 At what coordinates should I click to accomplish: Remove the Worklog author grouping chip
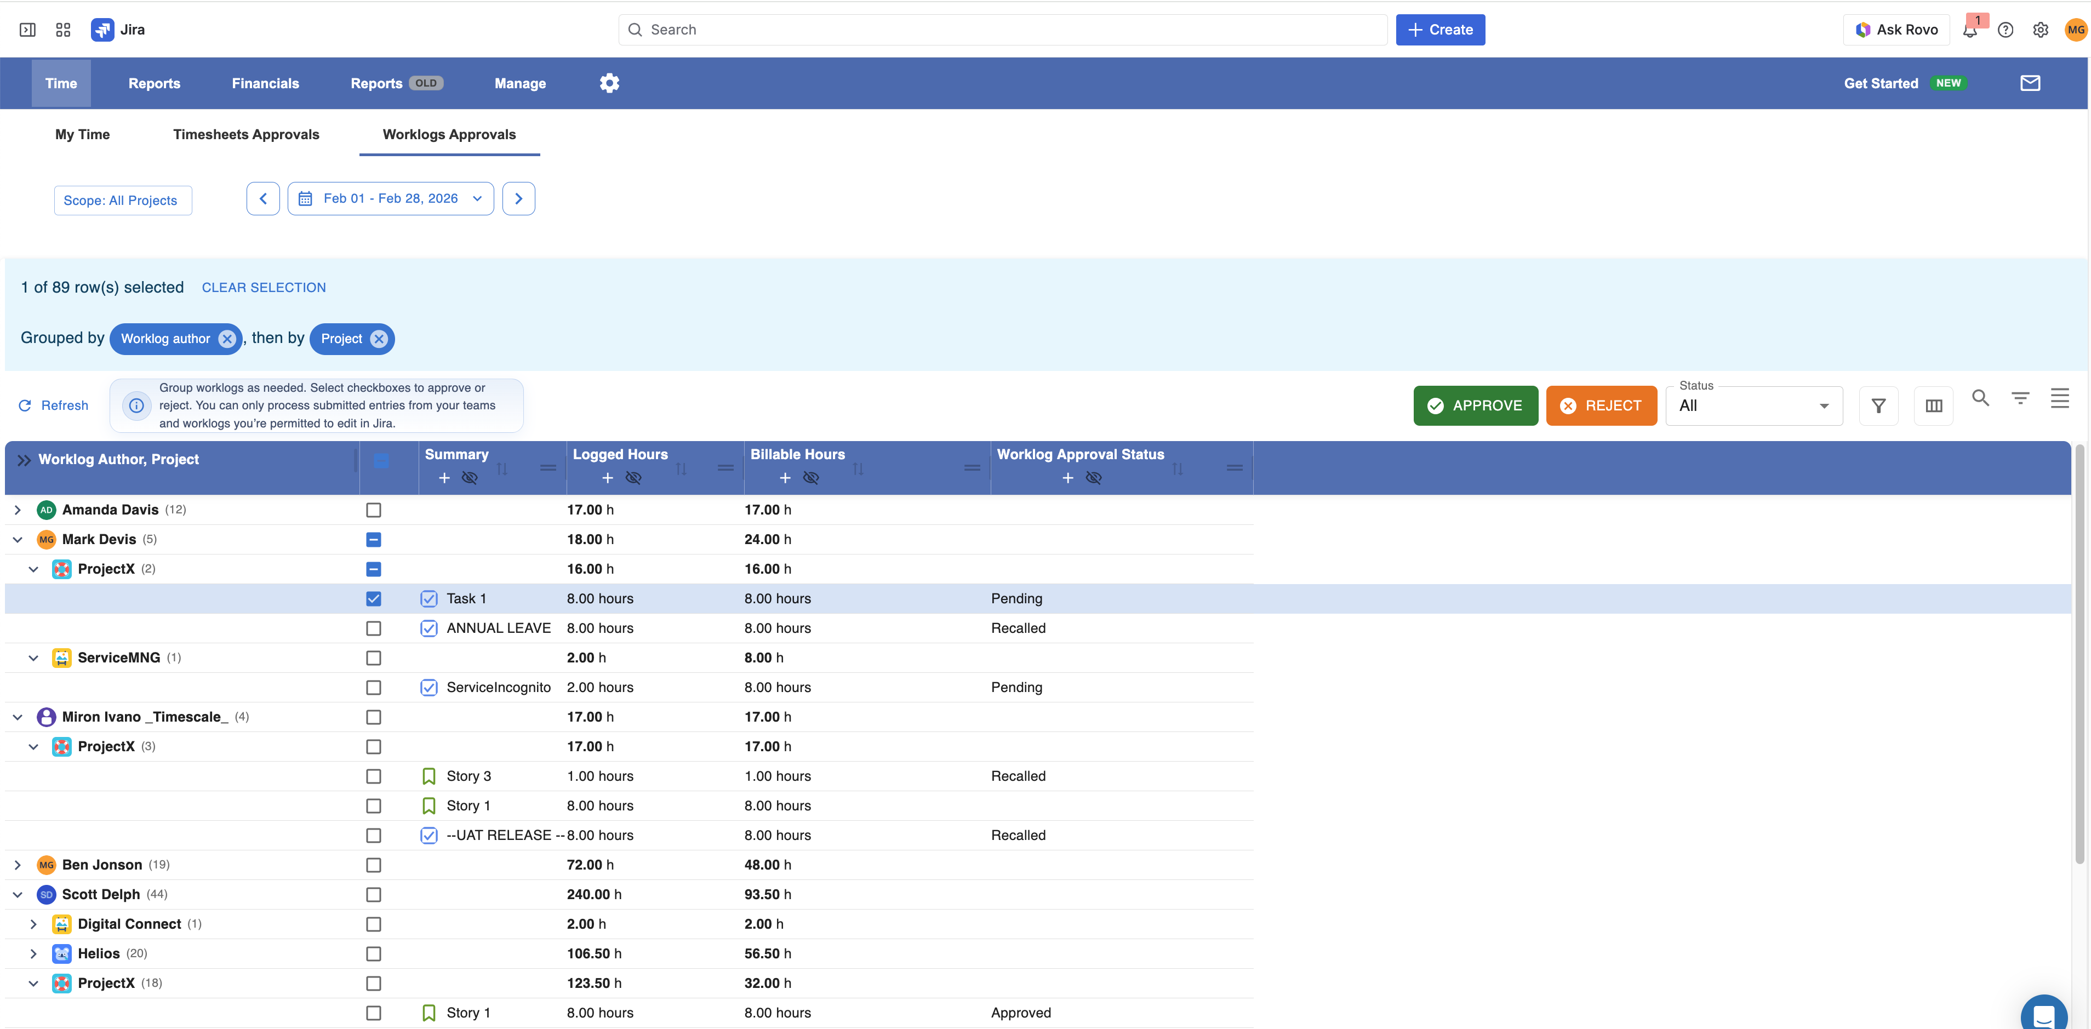227,339
